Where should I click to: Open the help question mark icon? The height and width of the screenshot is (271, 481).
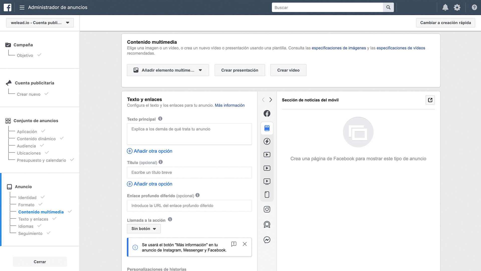tap(474, 8)
